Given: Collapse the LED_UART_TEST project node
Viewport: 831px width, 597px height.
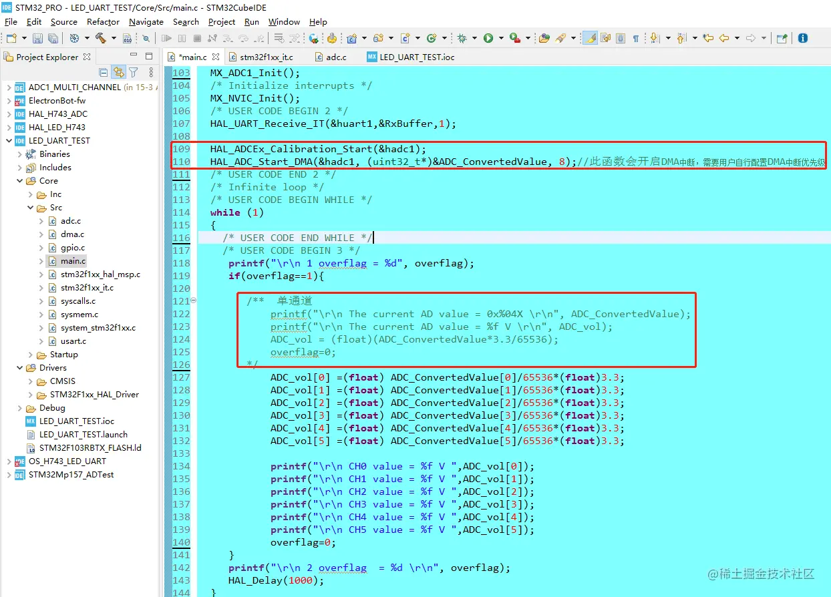Looking at the screenshot, I should pos(9,140).
